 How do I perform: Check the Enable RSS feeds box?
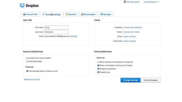(x=27, y=61)
